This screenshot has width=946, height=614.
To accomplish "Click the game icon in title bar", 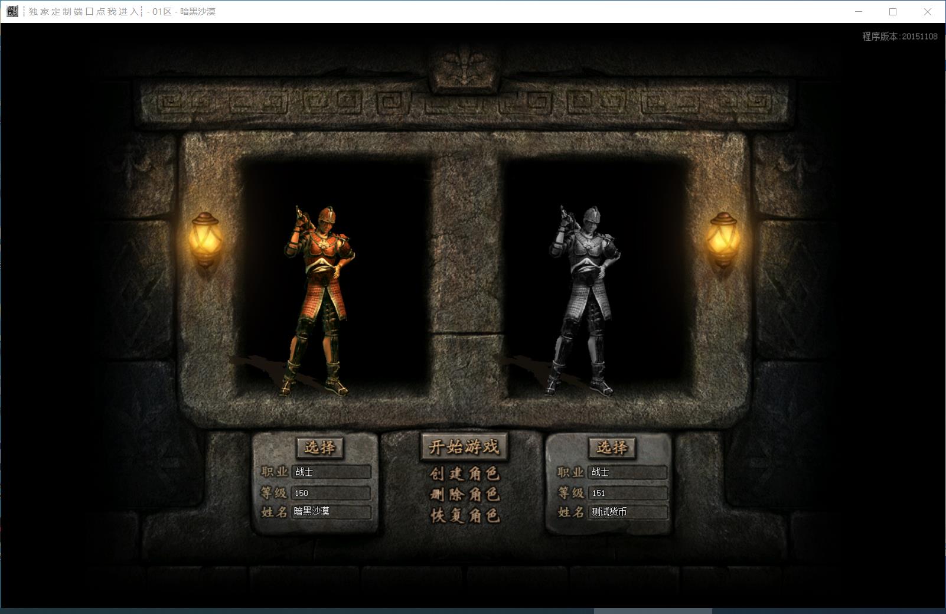I will pyautogui.click(x=12, y=11).
